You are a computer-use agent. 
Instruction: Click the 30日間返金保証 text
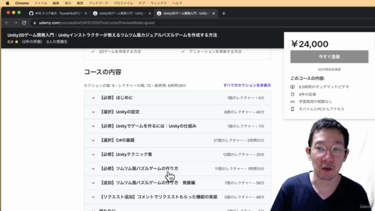click(329, 69)
